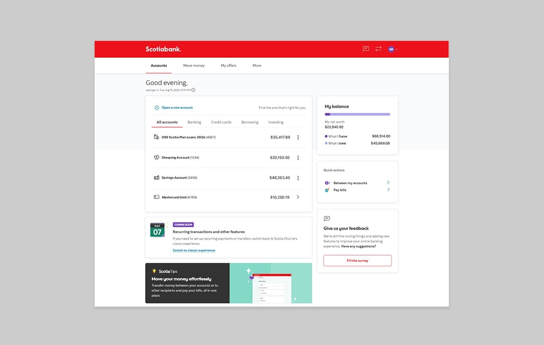The width and height of the screenshot is (544, 345).
Task: Click the May 07 calendar icon
Action: click(158, 230)
